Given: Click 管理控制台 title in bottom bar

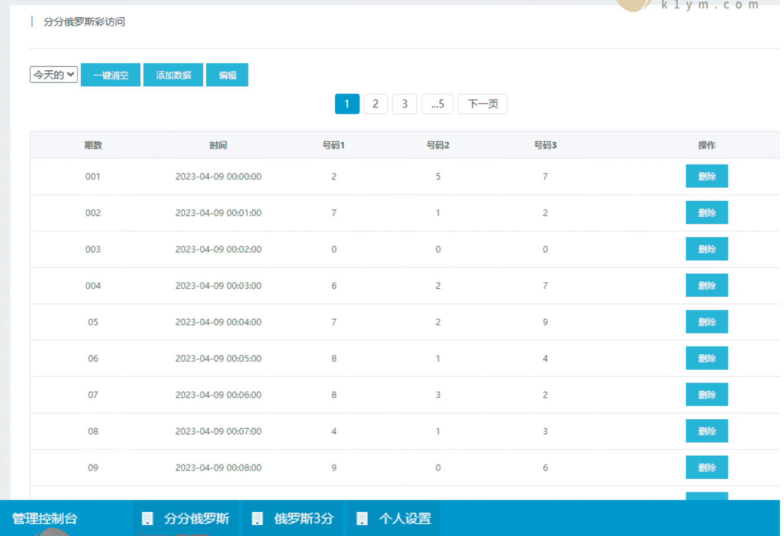Looking at the screenshot, I should tap(45, 518).
